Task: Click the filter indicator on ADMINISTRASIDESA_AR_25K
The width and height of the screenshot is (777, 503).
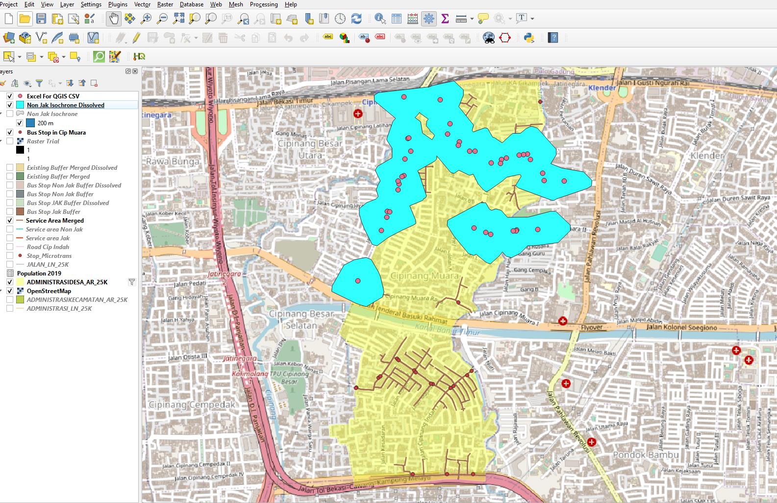Action: [131, 282]
